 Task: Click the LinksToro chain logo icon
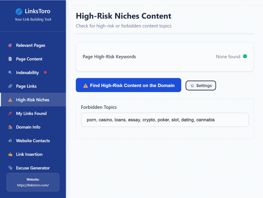[19, 11]
